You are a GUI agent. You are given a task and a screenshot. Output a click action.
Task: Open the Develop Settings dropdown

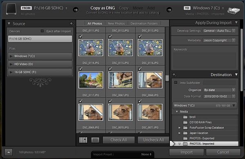219,31
